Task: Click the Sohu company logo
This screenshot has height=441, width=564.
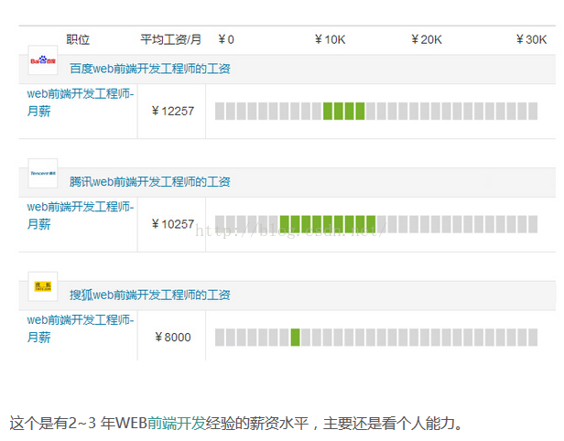Action: [x=43, y=286]
